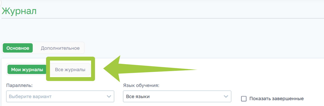
Task: Click the Язык обучения chevron arrow
Action: (226, 96)
